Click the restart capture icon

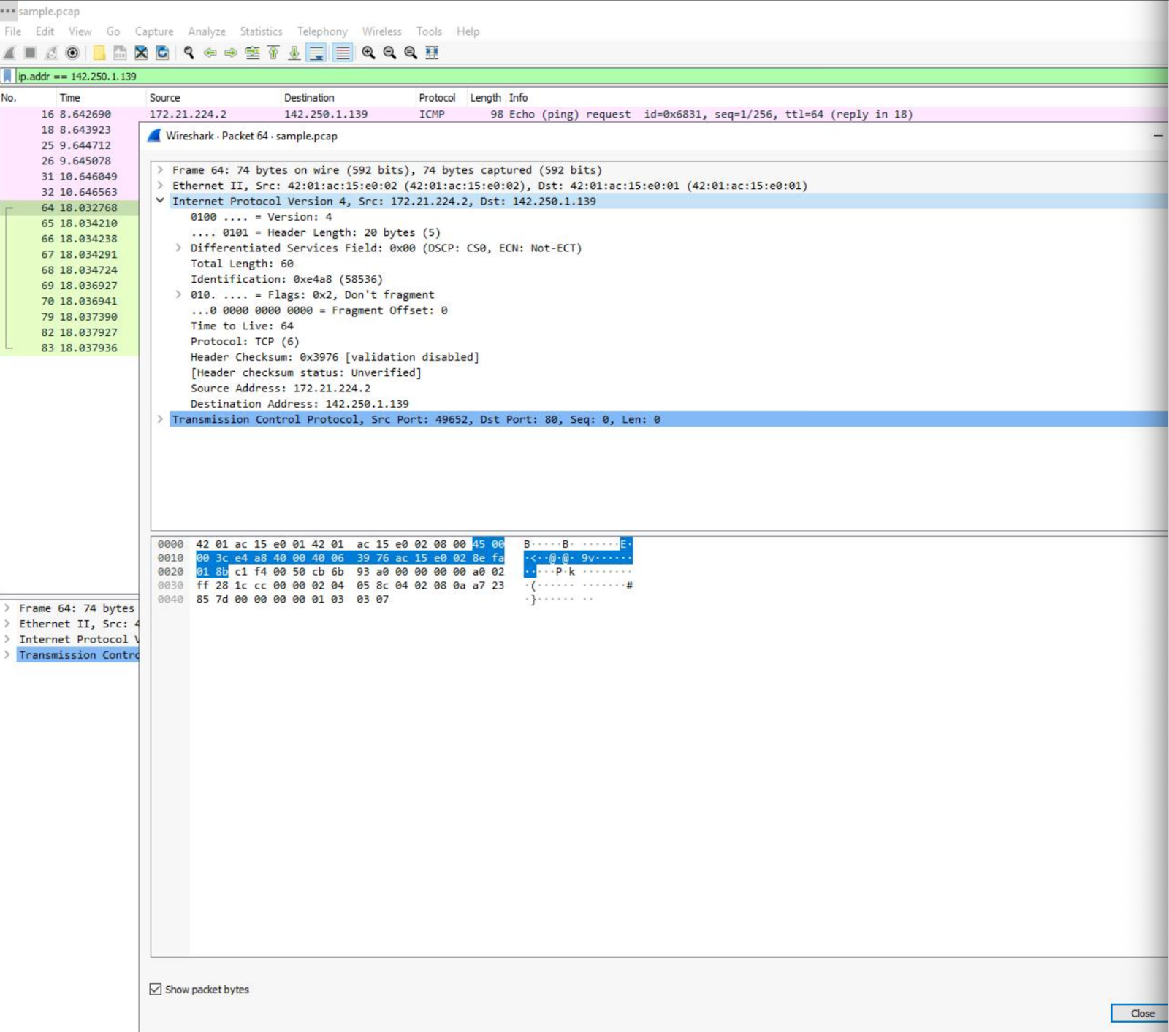[51, 53]
